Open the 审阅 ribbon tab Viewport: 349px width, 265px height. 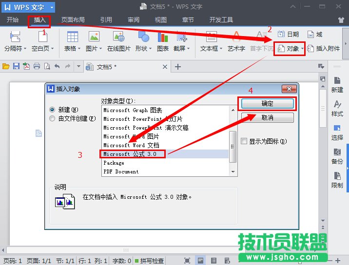134,20
